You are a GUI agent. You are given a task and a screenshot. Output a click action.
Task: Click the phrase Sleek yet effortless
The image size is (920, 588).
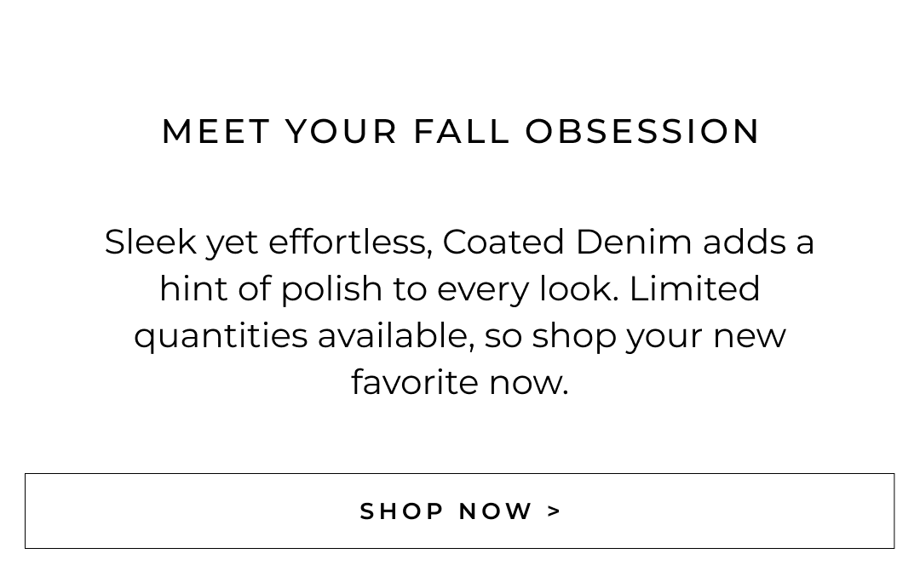pyautogui.click(x=268, y=242)
